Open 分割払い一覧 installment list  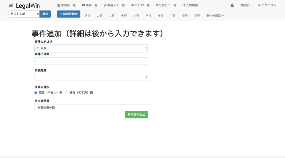[166, 5]
